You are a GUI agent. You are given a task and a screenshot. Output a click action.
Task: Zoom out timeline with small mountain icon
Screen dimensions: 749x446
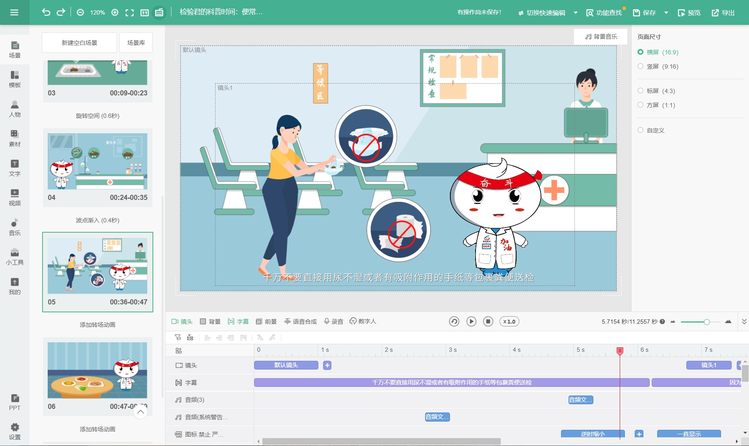click(673, 321)
